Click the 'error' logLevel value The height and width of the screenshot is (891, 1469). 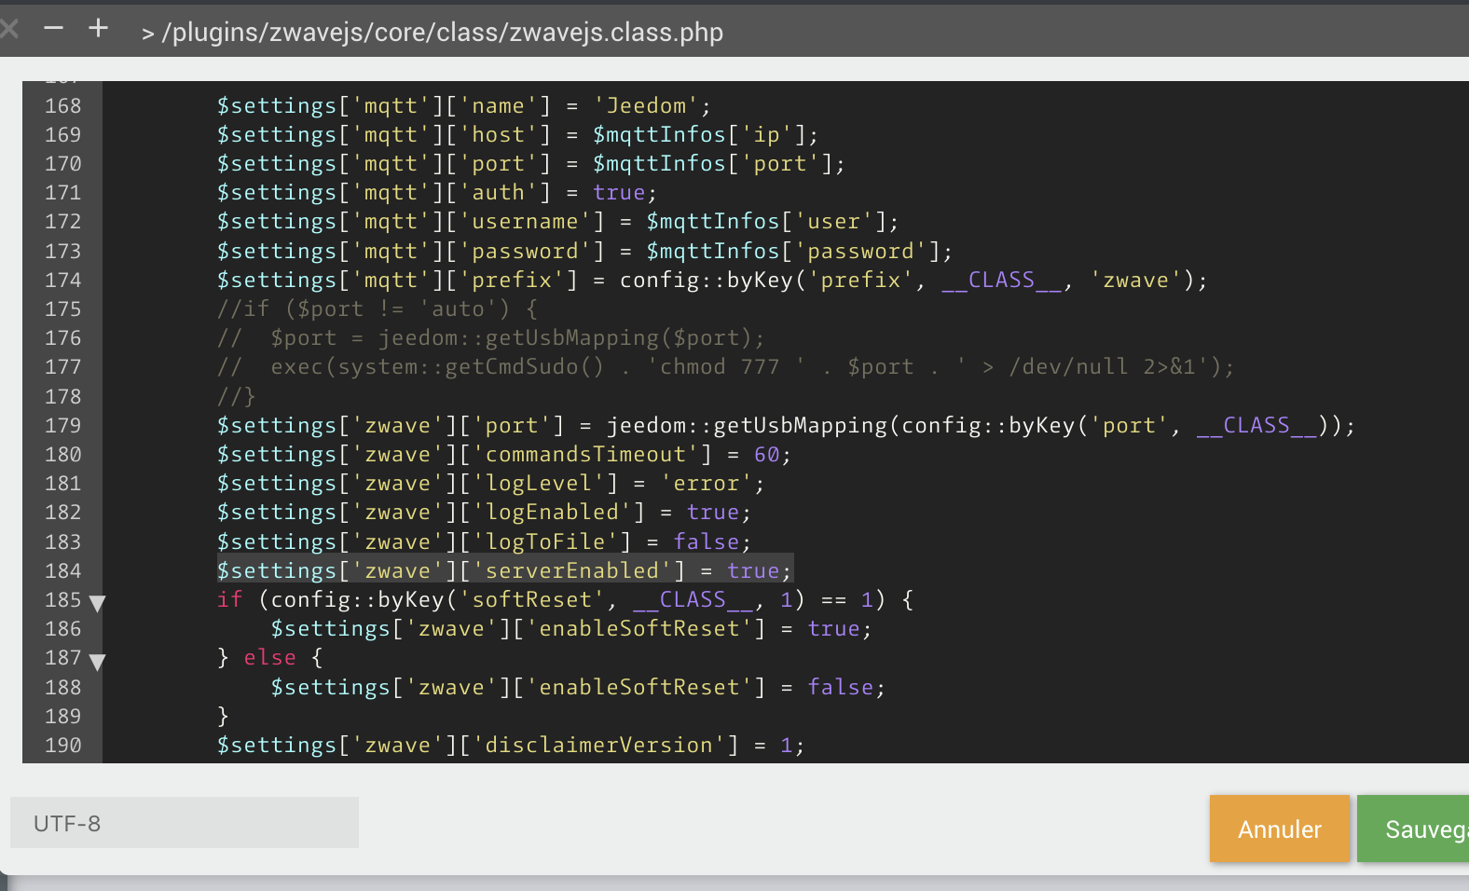[x=706, y=484]
